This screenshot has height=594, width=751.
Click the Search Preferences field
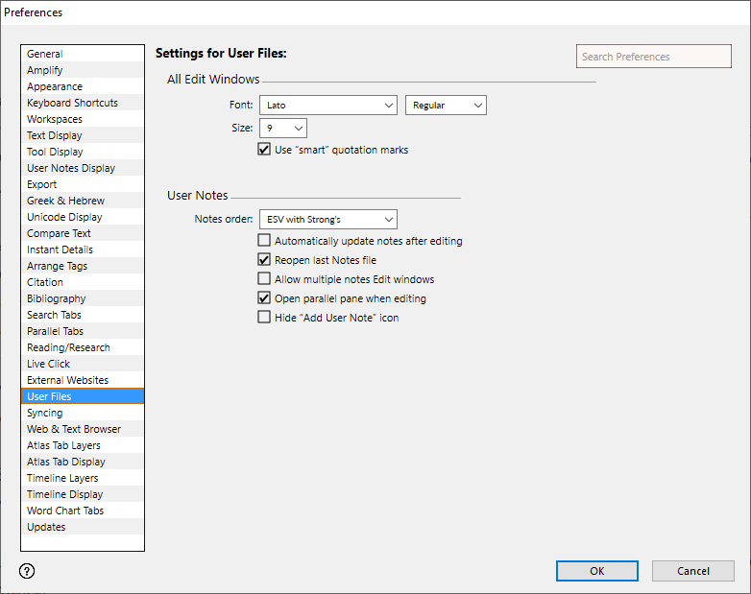point(653,57)
